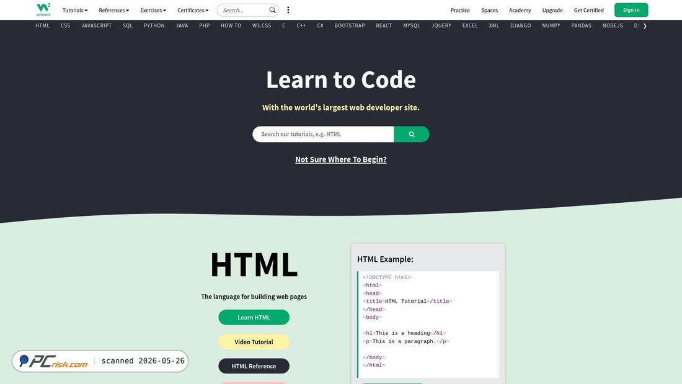Image resolution: width=682 pixels, height=384 pixels.
Task: Expand the References dropdown
Action: [113, 10]
